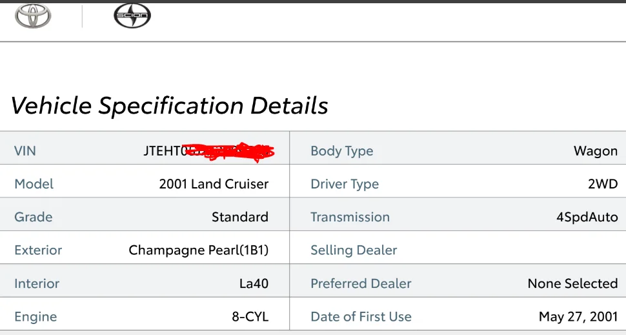Select the Interior code La40
This screenshot has height=335, width=626.
(x=254, y=283)
